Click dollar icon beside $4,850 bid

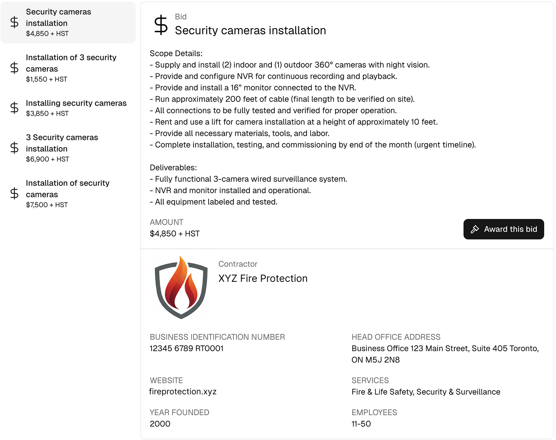tap(14, 22)
